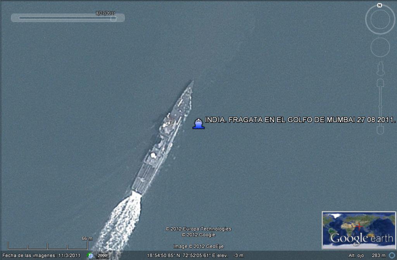Click the historical imagery time slider thumb
The width and height of the screenshot is (397, 260).
pyautogui.click(x=114, y=19)
